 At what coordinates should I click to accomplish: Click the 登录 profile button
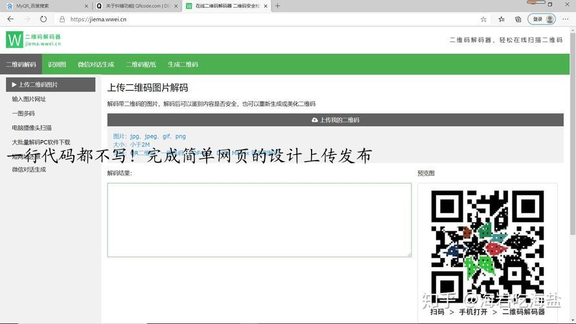[542, 19]
